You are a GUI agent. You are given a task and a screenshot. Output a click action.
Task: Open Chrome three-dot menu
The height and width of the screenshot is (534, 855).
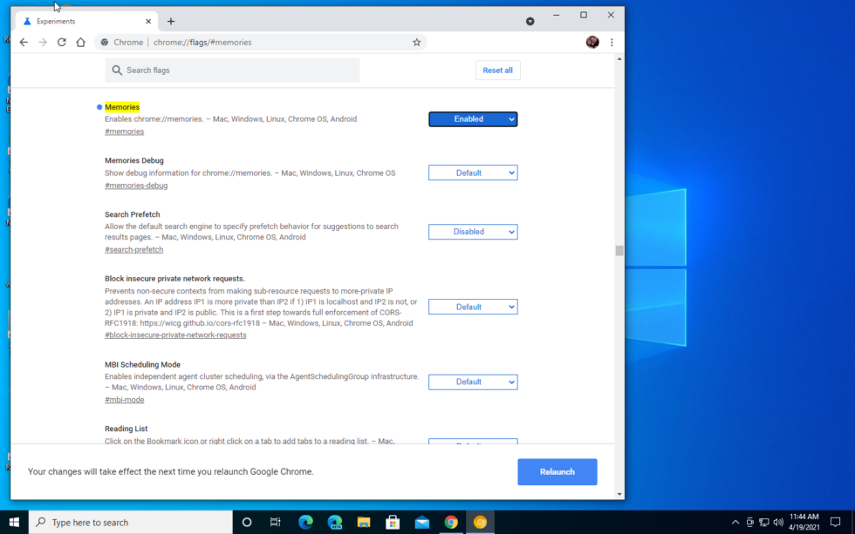point(612,42)
